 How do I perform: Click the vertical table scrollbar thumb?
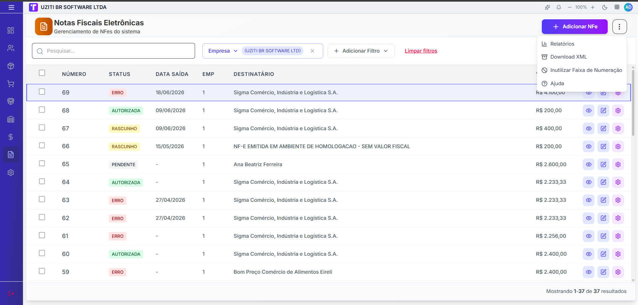pos(633,103)
